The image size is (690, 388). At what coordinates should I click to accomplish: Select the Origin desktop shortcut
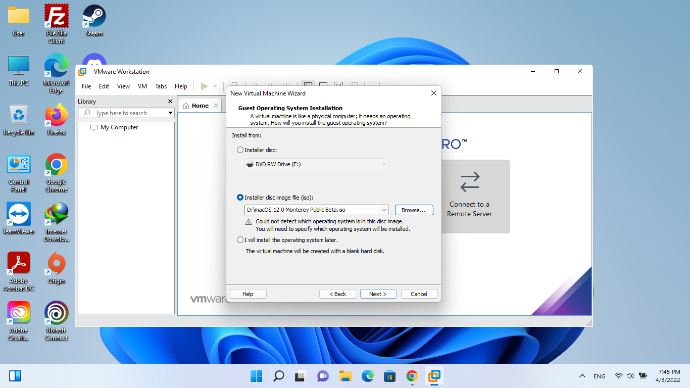57,268
